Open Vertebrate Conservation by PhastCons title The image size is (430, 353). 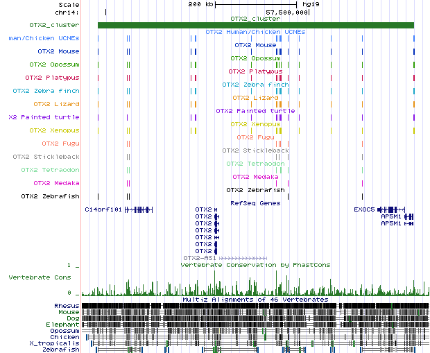255,265
